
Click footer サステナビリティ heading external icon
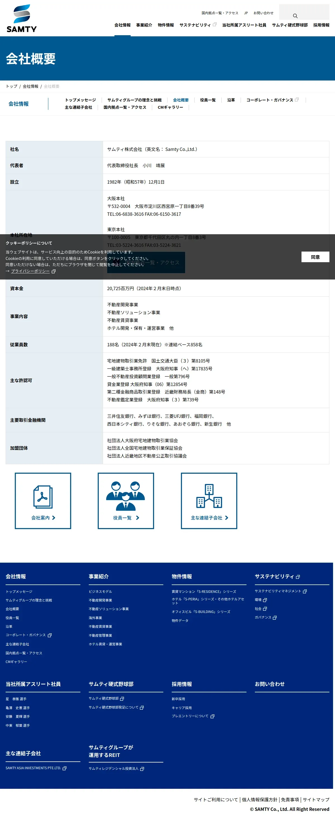(x=298, y=577)
